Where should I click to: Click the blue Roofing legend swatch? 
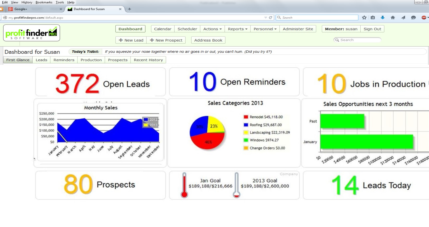coord(246,125)
